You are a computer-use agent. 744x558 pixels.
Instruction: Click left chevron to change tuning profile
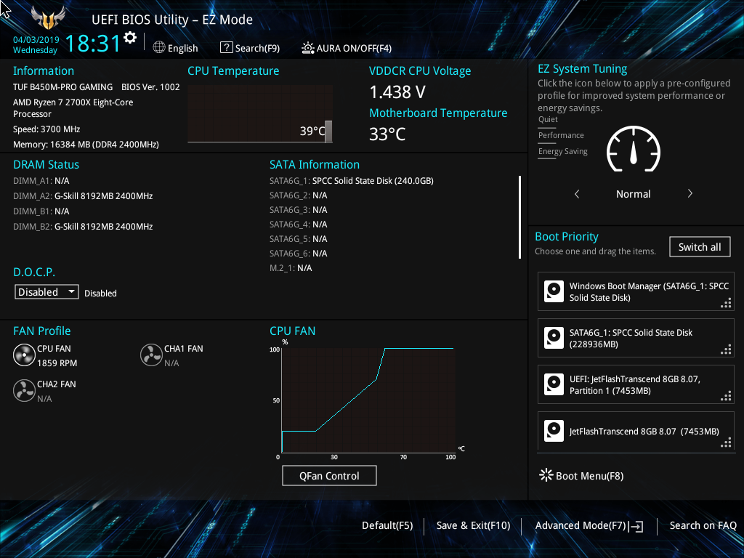[x=576, y=194]
